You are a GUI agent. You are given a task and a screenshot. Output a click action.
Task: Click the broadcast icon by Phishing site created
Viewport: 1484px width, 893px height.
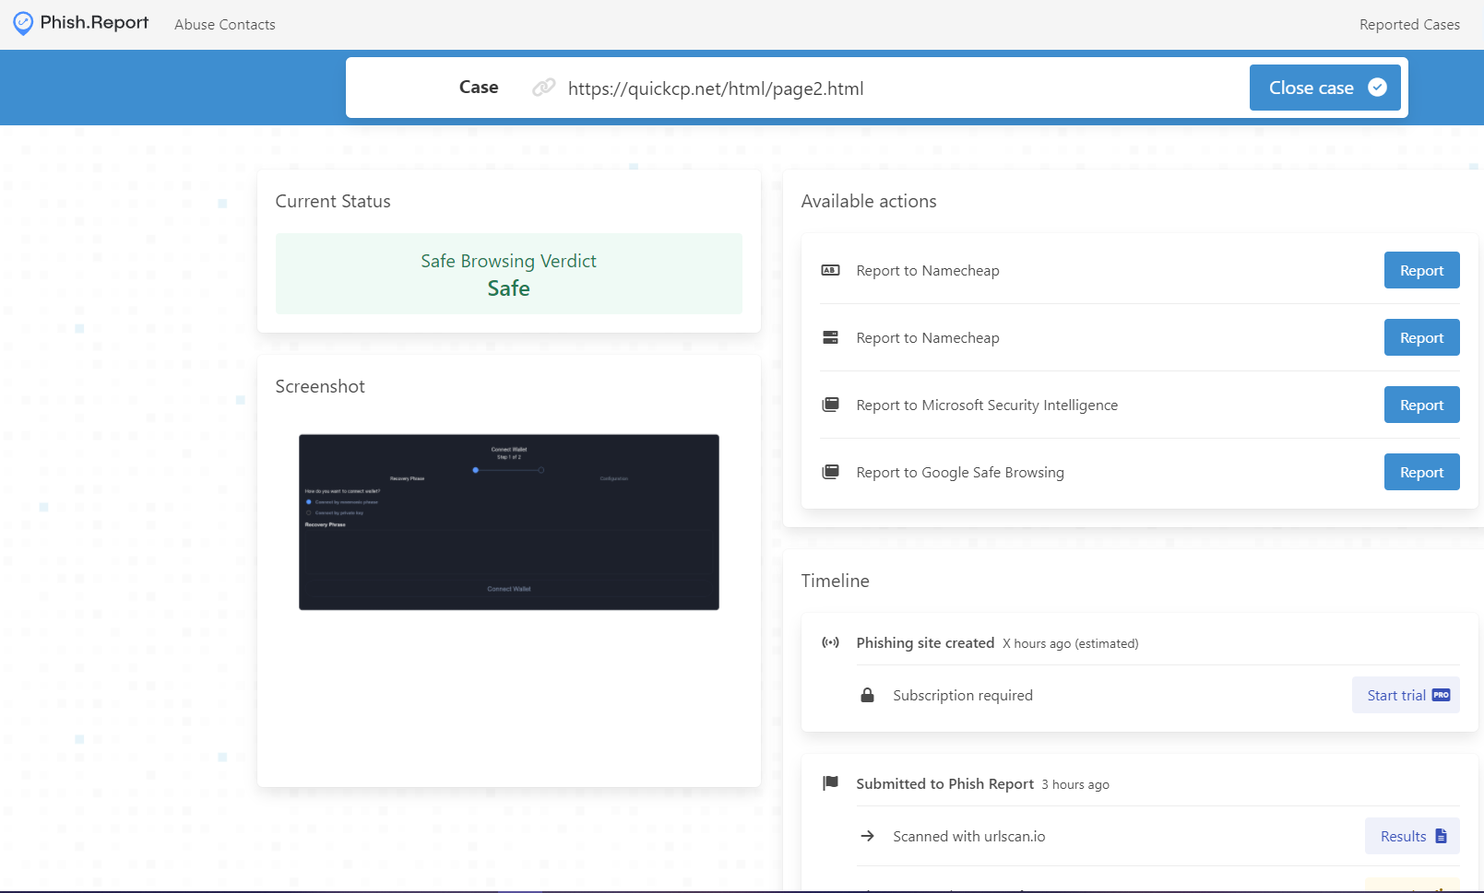click(830, 642)
